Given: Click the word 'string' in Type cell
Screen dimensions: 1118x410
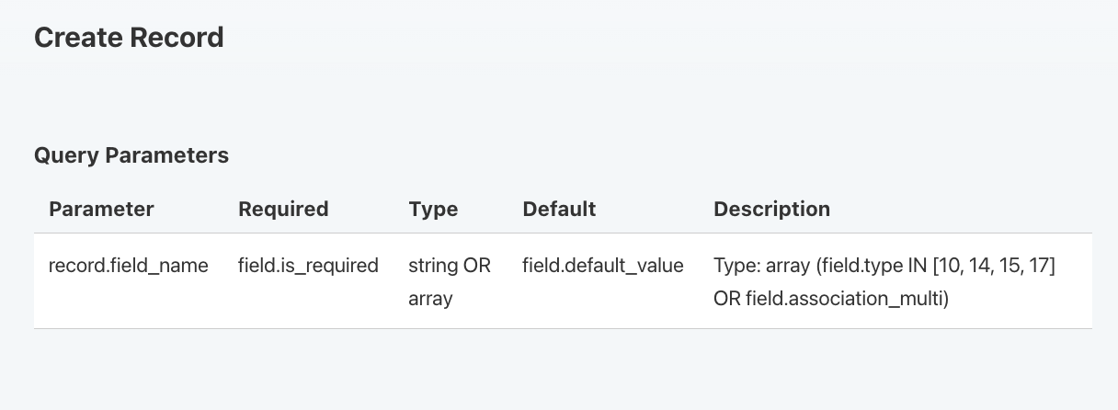Looking at the screenshot, I should pos(433,266).
